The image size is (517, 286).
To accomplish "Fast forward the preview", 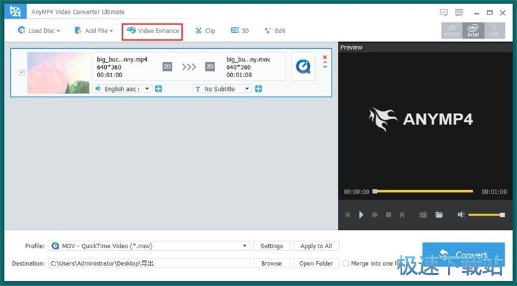I will [x=375, y=215].
